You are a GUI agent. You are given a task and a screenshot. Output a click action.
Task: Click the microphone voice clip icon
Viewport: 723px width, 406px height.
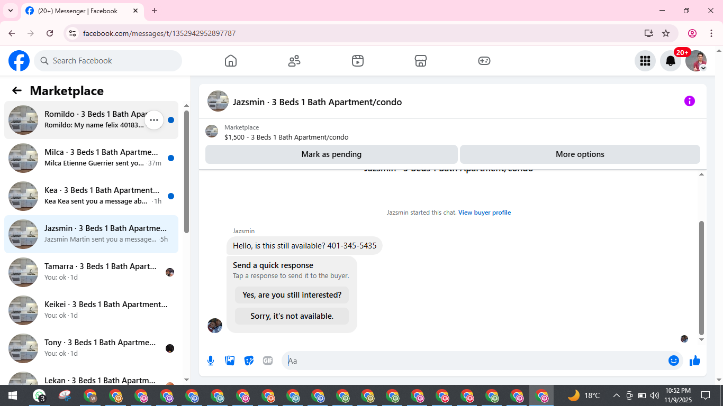(211, 361)
